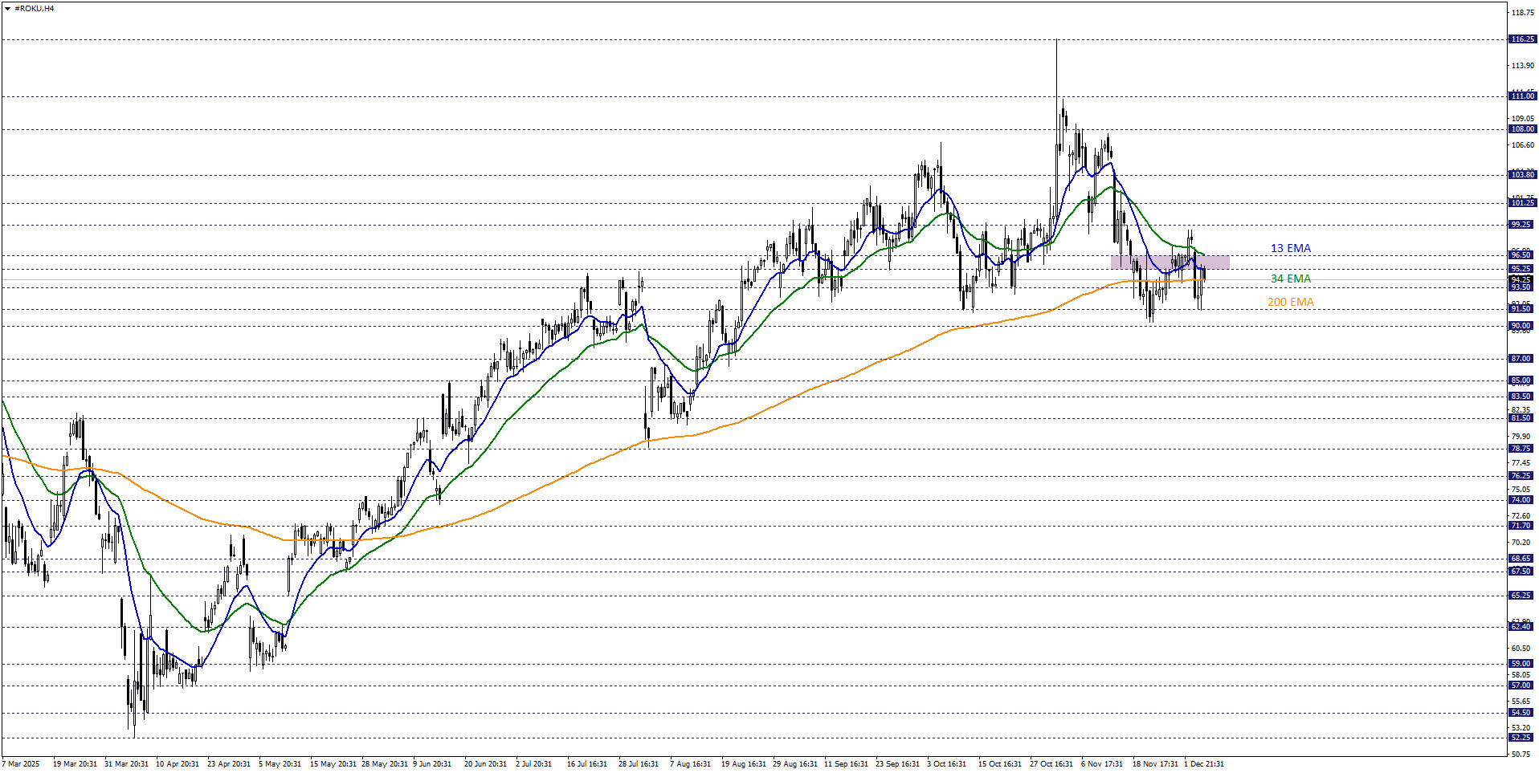Click the 27 Oct 16:31 time label
Image resolution: width=1539 pixels, height=773 pixels.
point(1051,764)
